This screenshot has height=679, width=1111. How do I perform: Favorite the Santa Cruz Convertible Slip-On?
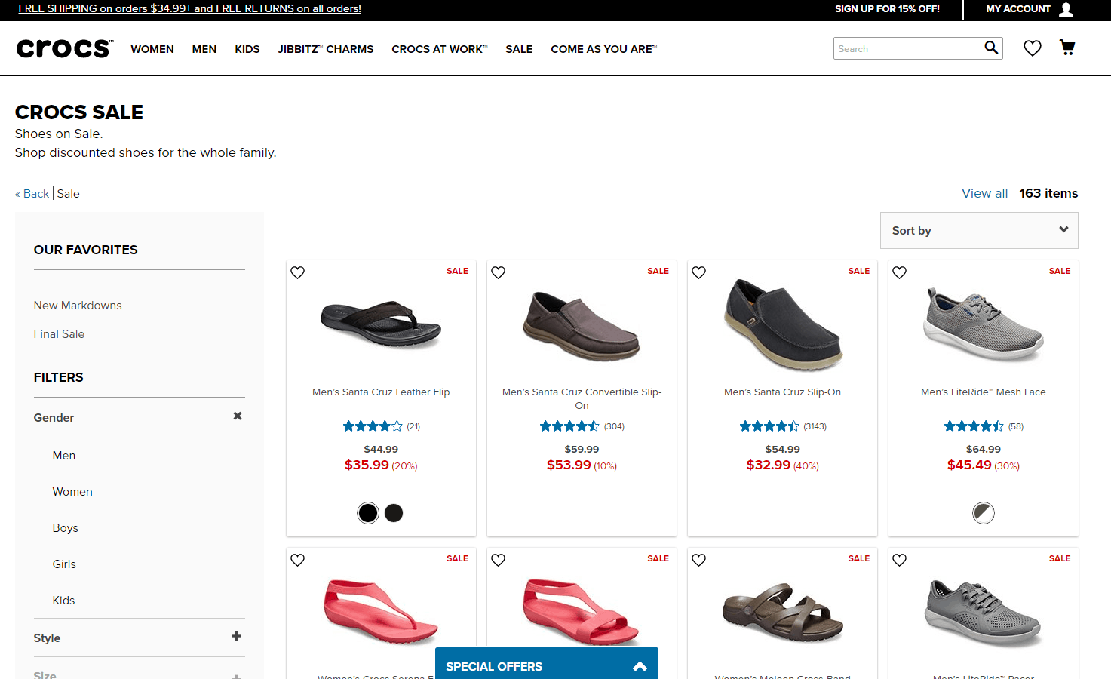pyautogui.click(x=499, y=272)
